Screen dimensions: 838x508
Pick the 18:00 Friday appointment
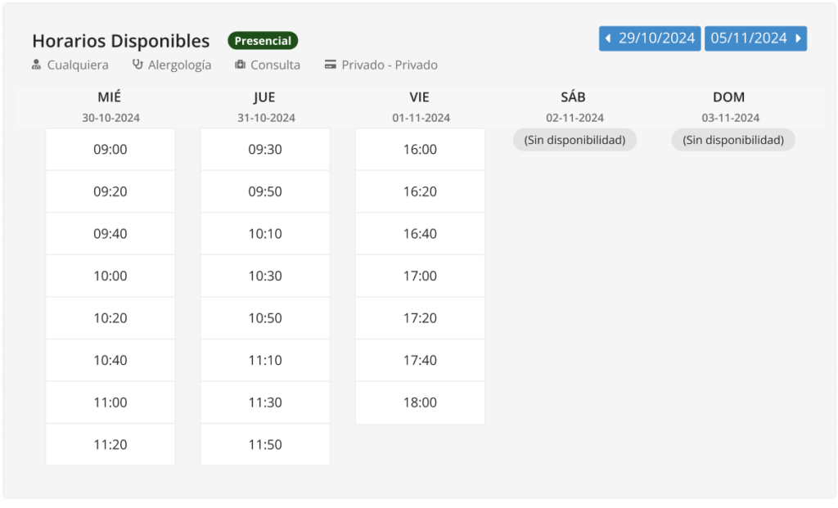(420, 402)
